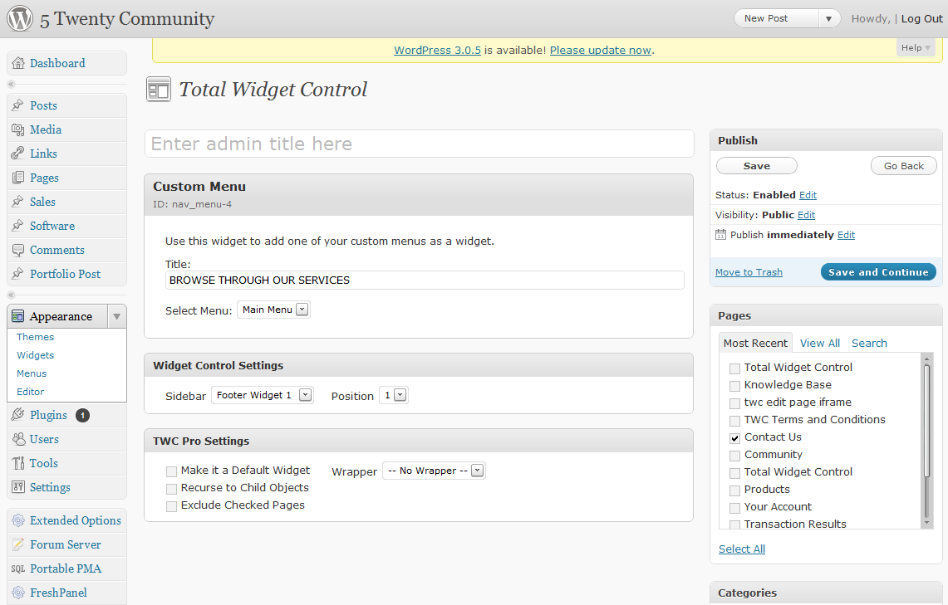
Task: Click the Forum Server pencil icon
Action: pyautogui.click(x=18, y=544)
